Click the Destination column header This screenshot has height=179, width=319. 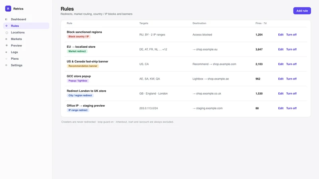(x=199, y=23)
